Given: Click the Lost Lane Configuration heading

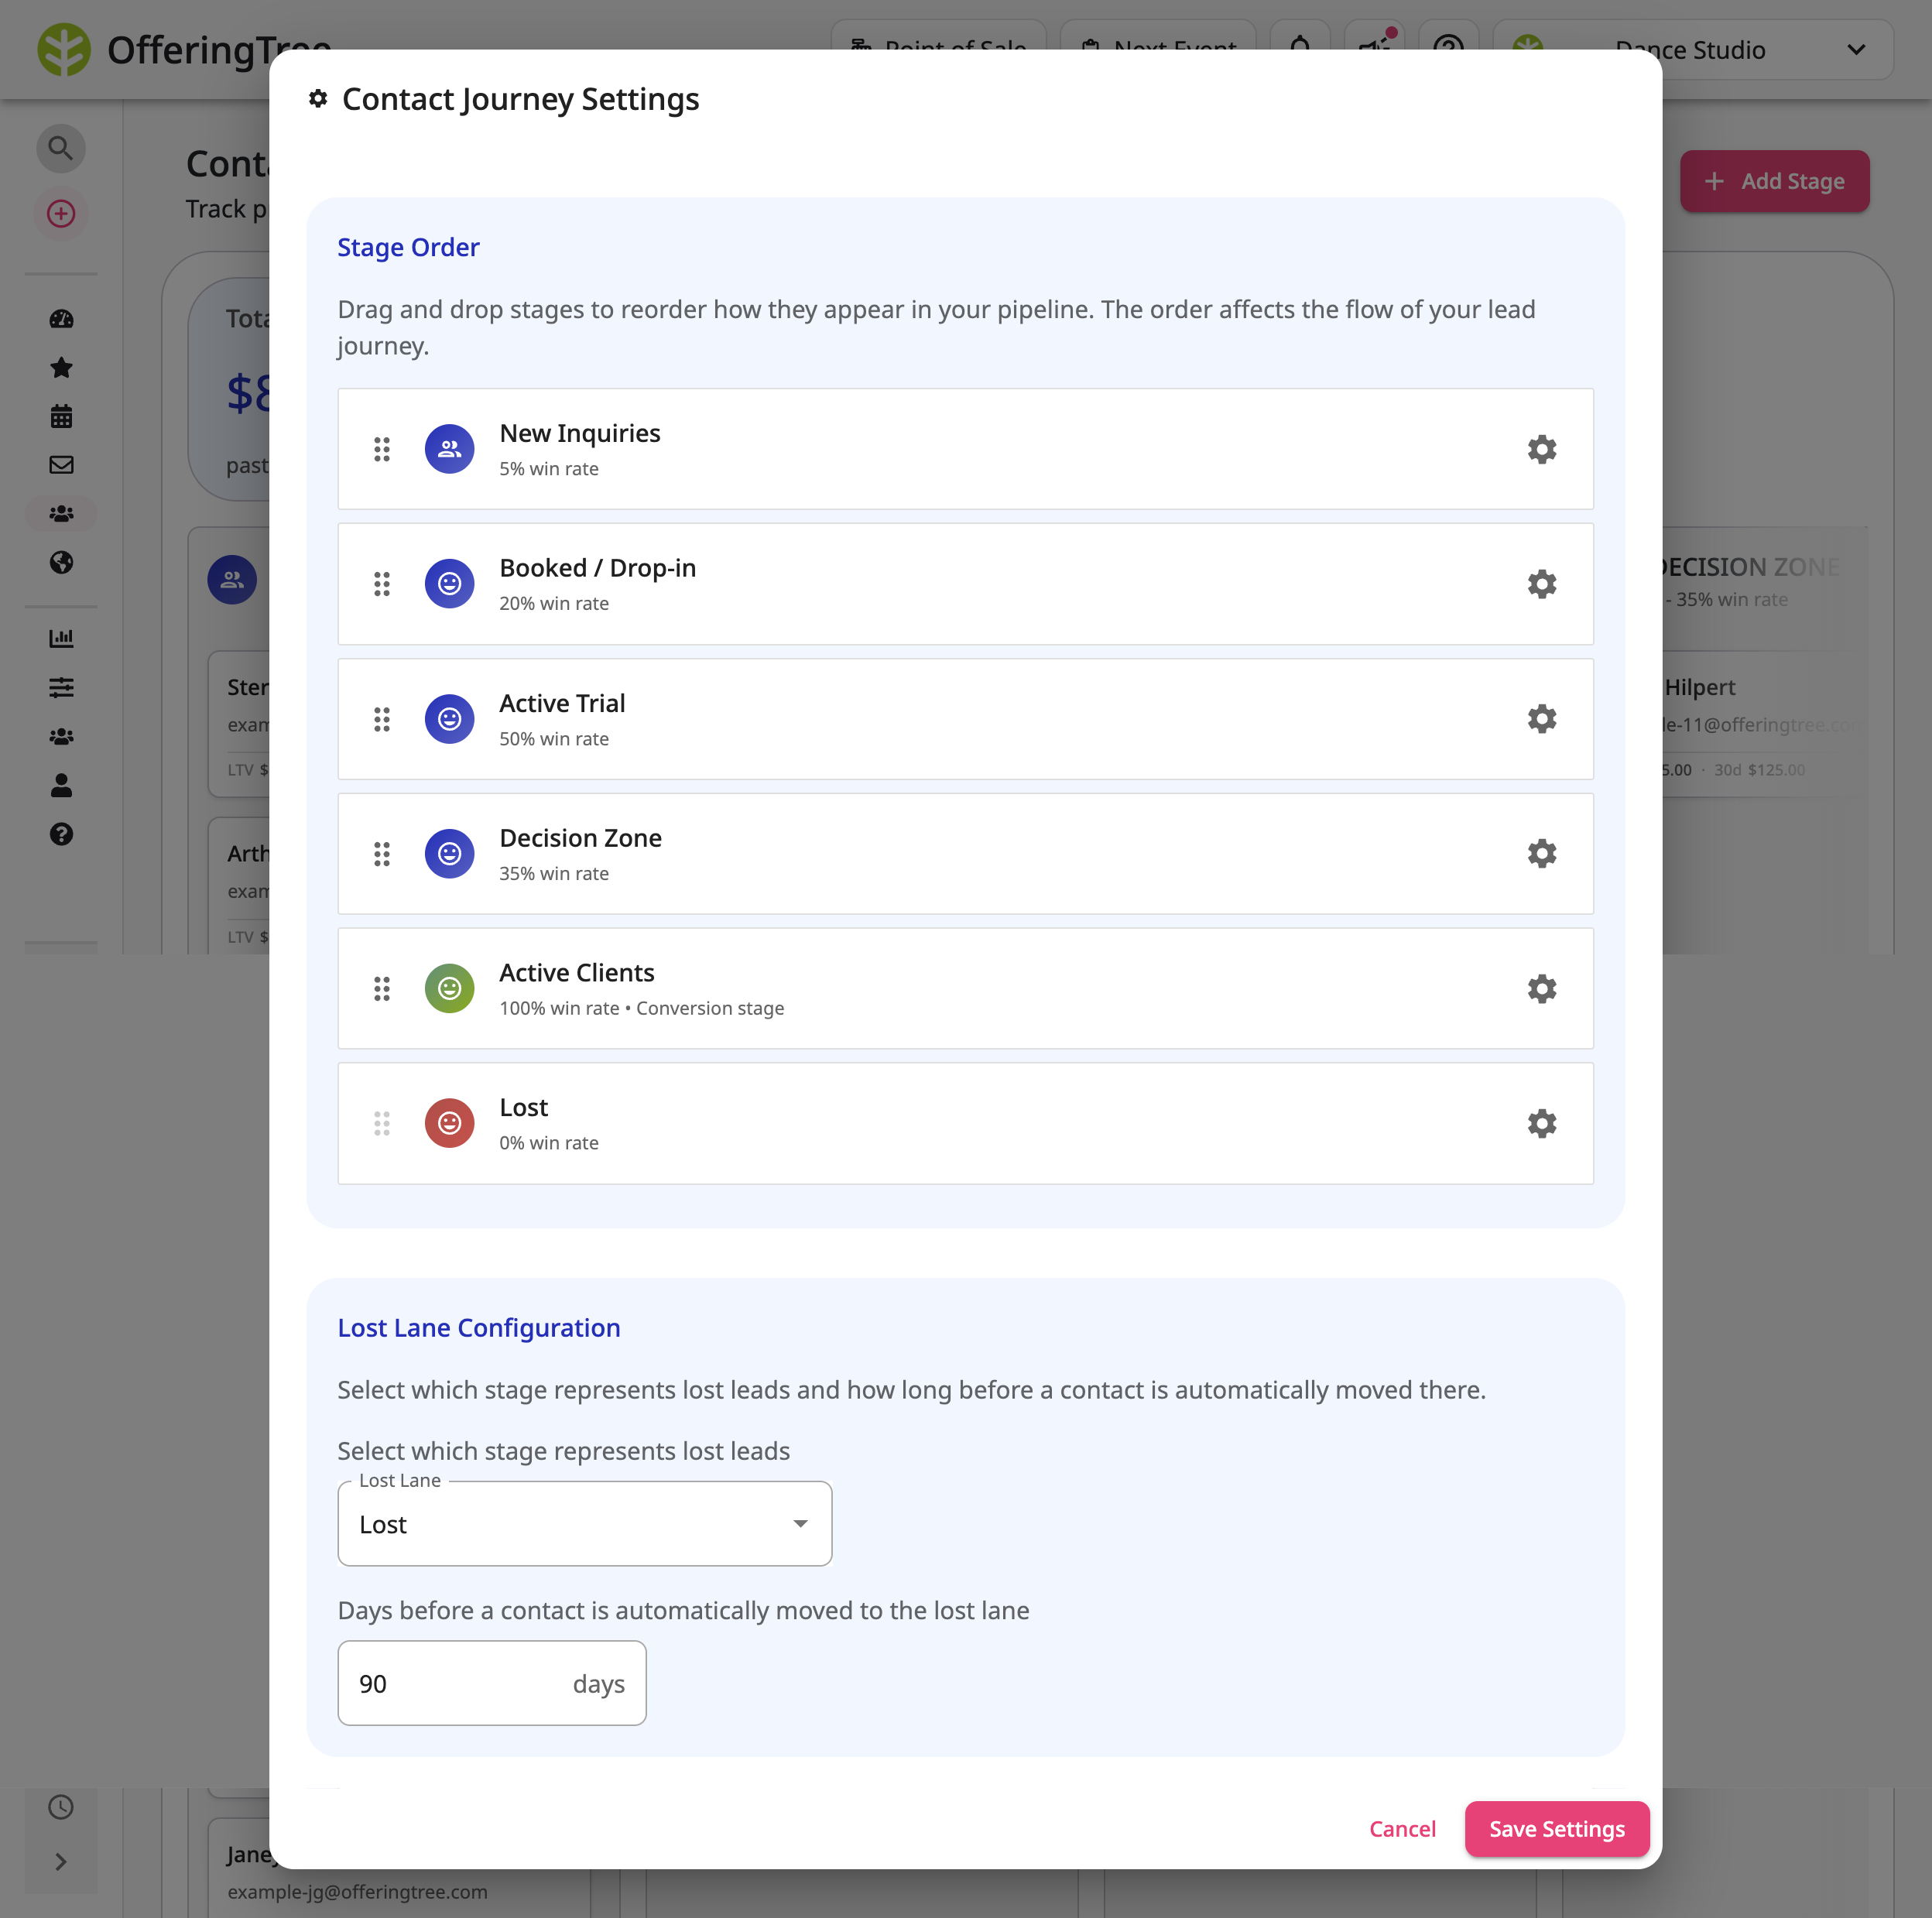Looking at the screenshot, I should tap(479, 1328).
